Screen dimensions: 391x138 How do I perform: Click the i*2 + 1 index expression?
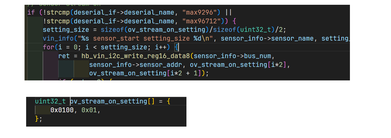tap(183, 73)
